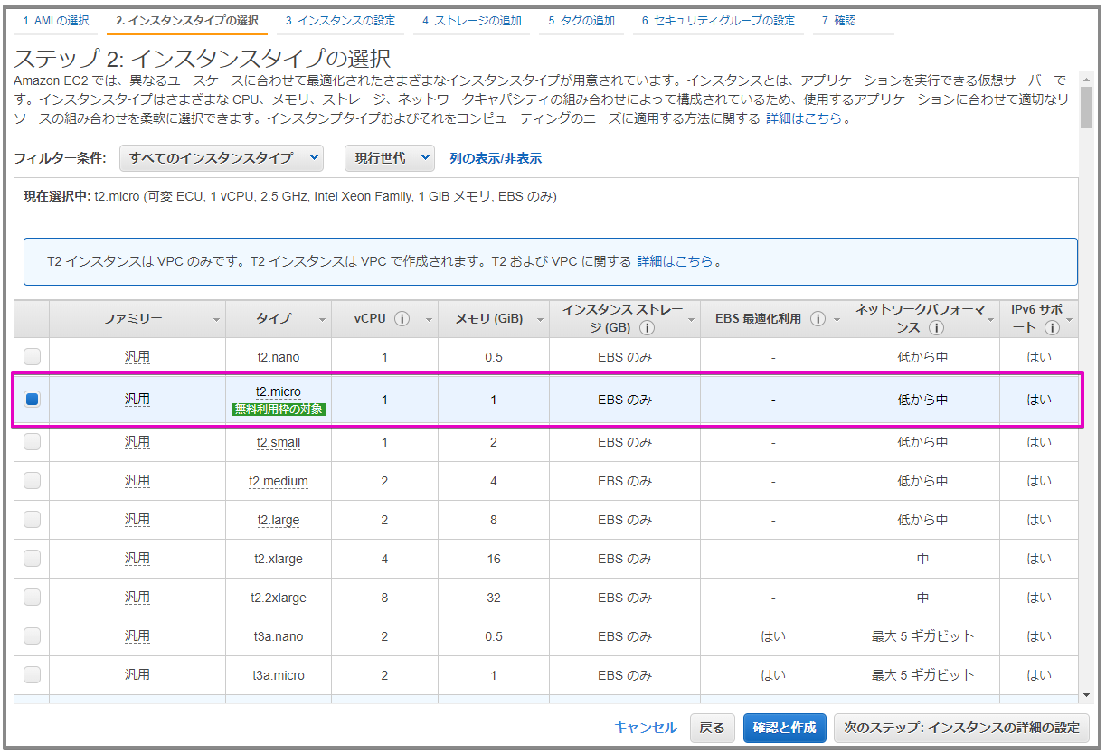1106x753 pixels.
Task: Click the 戻る button
Action: point(713,728)
